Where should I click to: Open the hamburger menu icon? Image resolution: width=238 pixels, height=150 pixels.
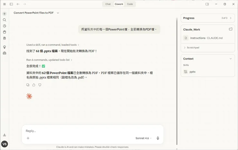[x=5, y=4]
